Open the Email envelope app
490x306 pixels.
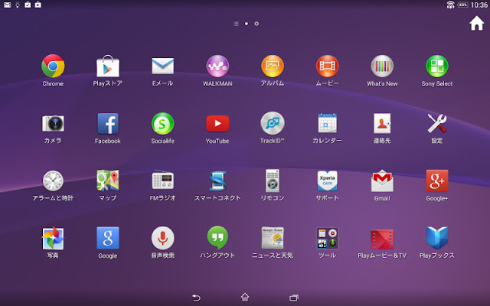(162, 66)
